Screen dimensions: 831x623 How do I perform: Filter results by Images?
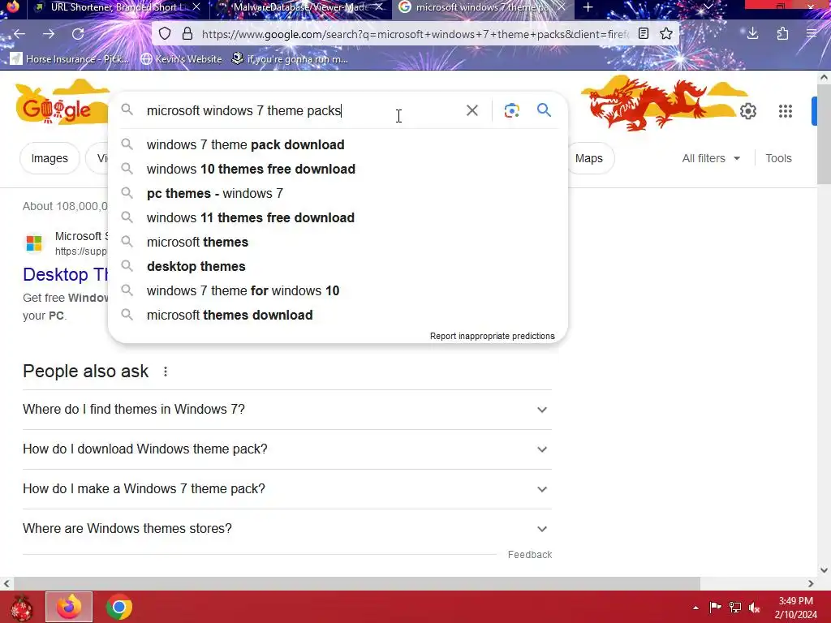[x=50, y=158]
